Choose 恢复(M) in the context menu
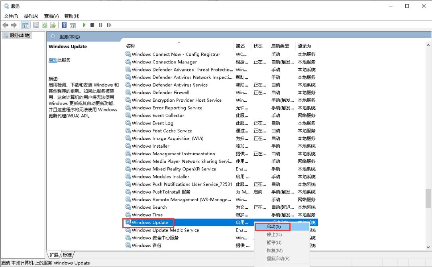The image size is (432, 267). tap(282, 251)
